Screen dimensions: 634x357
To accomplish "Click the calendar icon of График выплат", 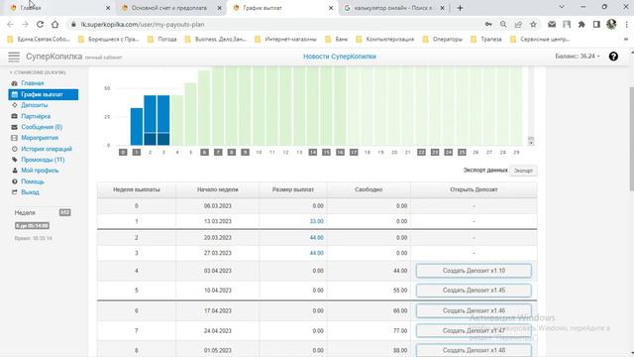I will coord(15,94).
